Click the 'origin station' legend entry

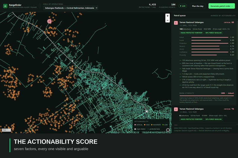pos(140,129)
